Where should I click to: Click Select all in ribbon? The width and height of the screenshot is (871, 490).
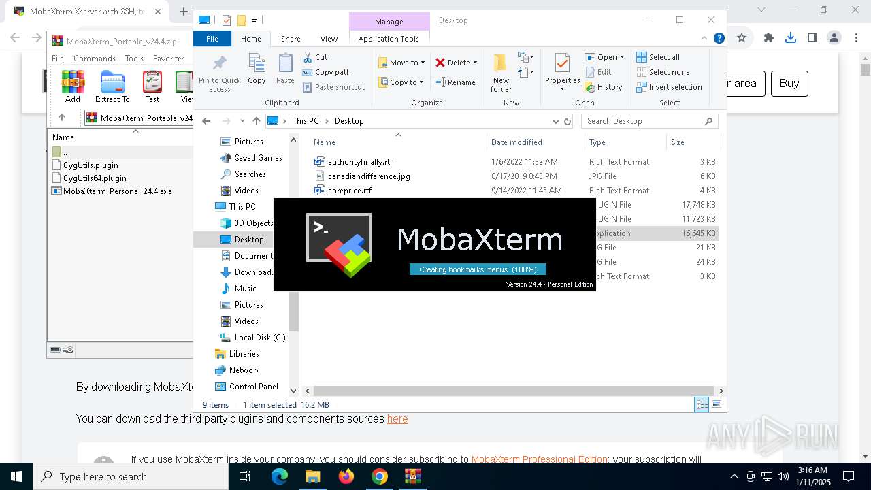tap(657, 57)
